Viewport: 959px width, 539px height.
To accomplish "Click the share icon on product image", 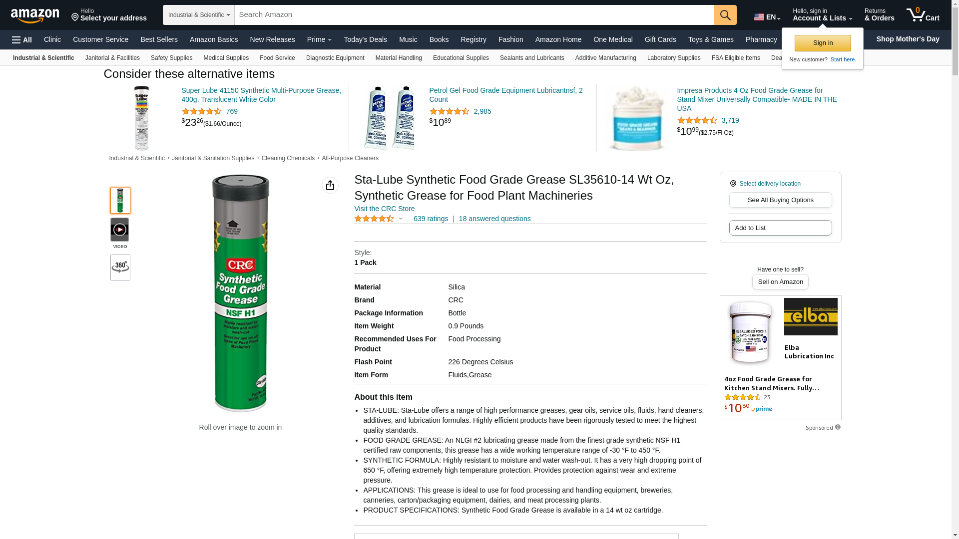I will [x=330, y=185].
